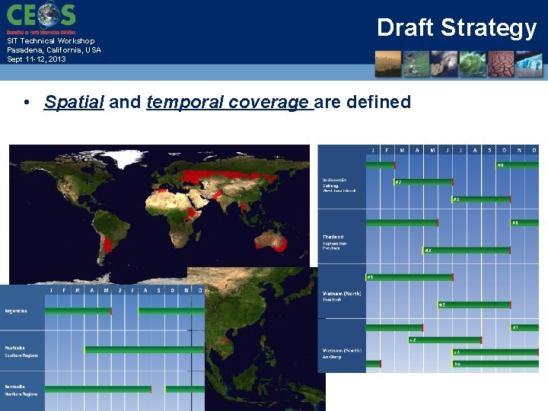Click the "Vietnam (North)" row label
The width and height of the screenshot is (548, 411).
(342, 294)
